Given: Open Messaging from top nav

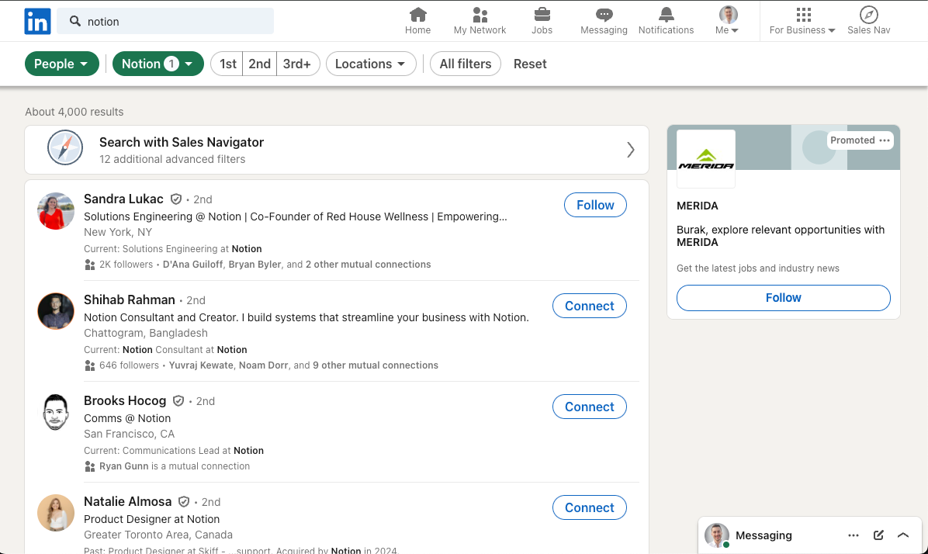Looking at the screenshot, I should click(x=604, y=21).
